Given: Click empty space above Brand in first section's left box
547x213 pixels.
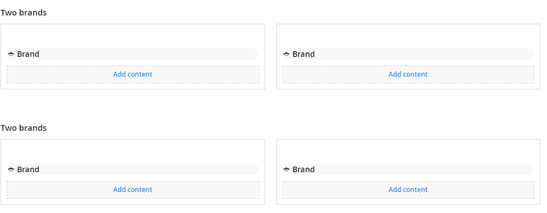Looking at the screenshot, I should point(133,36).
